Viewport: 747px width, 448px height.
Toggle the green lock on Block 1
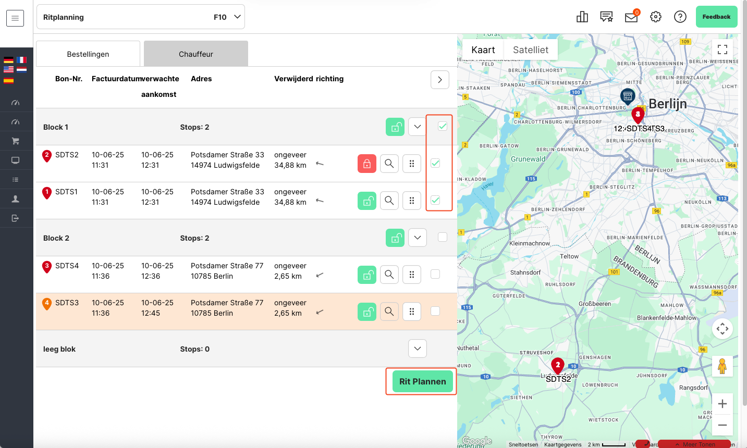click(x=395, y=127)
